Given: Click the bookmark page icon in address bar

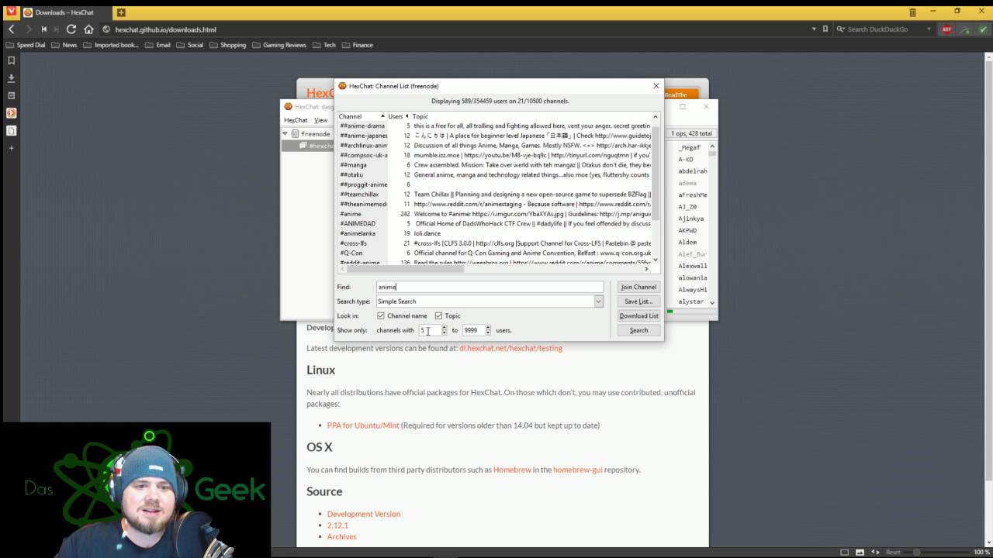Looking at the screenshot, I should tap(825, 29).
